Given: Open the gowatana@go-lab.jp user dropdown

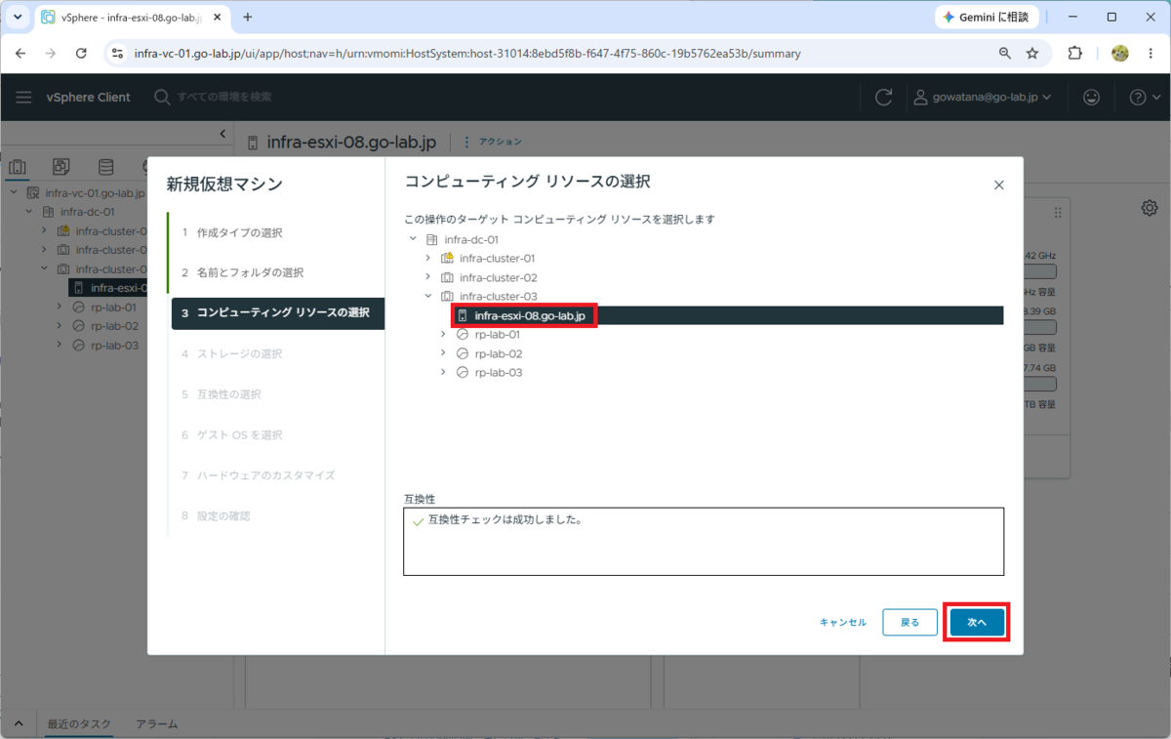Looking at the screenshot, I should click(982, 97).
